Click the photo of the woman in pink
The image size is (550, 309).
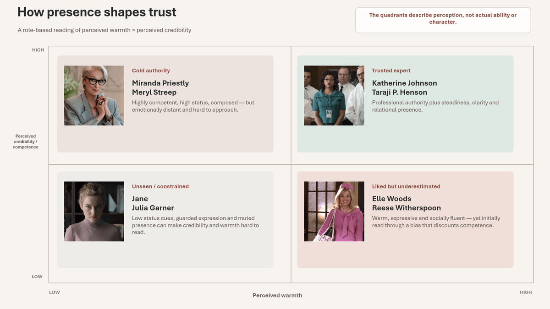[x=334, y=211]
